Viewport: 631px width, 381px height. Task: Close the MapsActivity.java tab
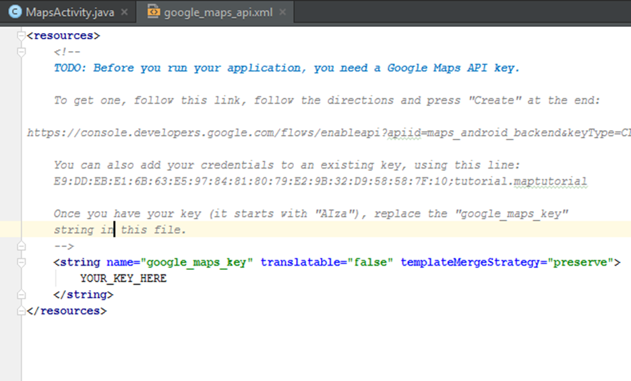coord(125,12)
